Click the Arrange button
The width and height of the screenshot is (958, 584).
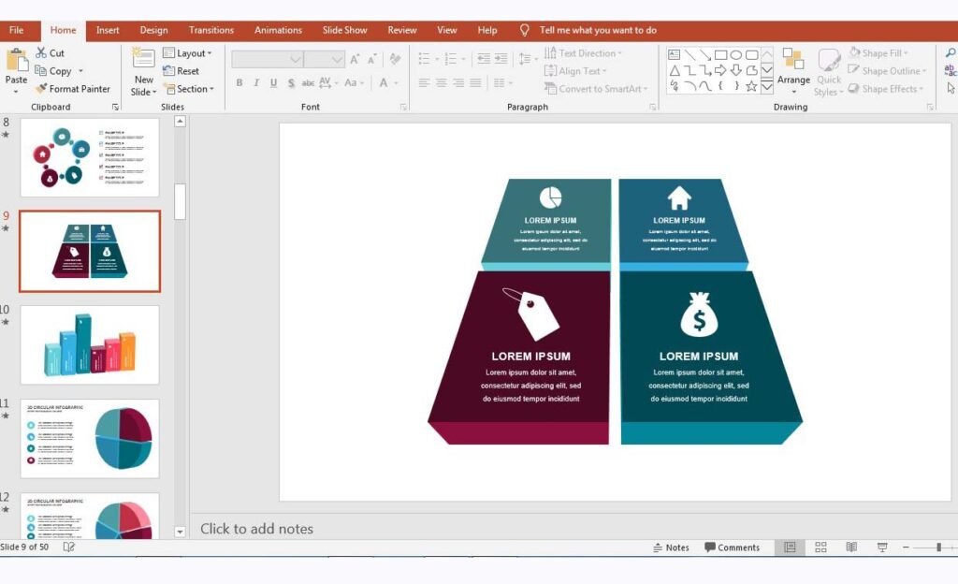tap(793, 70)
